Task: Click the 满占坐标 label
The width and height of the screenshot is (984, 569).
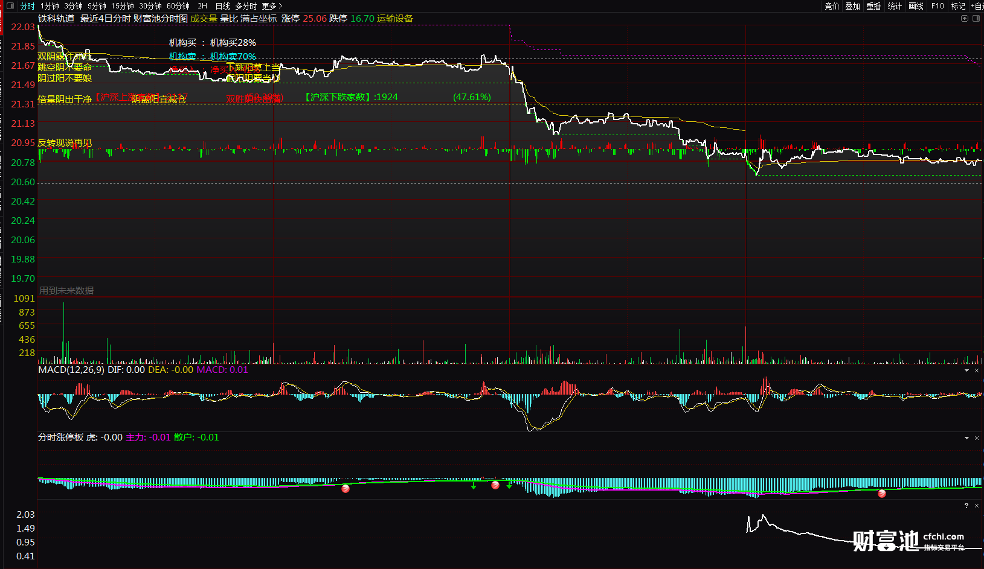Action: tap(259, 19)
